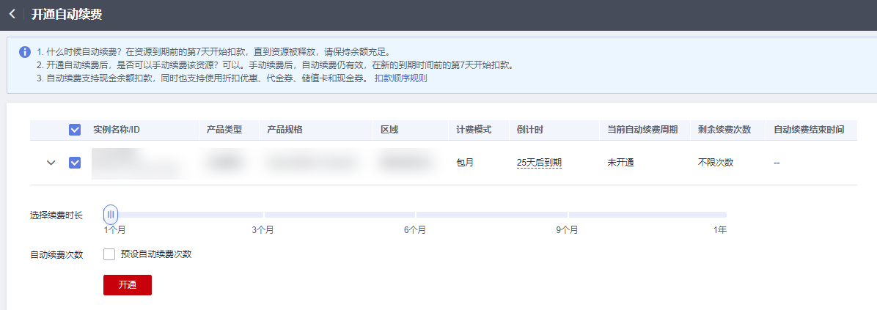Screen dimensions: 877x310
Task: Expand the instance row details chevron
Action: point(51,163)
